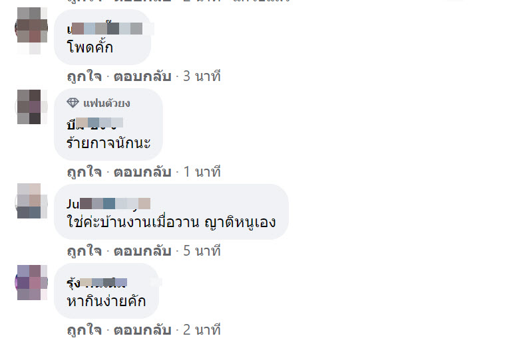This screenshot has height=338, width=517.
Task: Click the 2 นาที timestamp at bottom
Action: click(x=202, y=330)
